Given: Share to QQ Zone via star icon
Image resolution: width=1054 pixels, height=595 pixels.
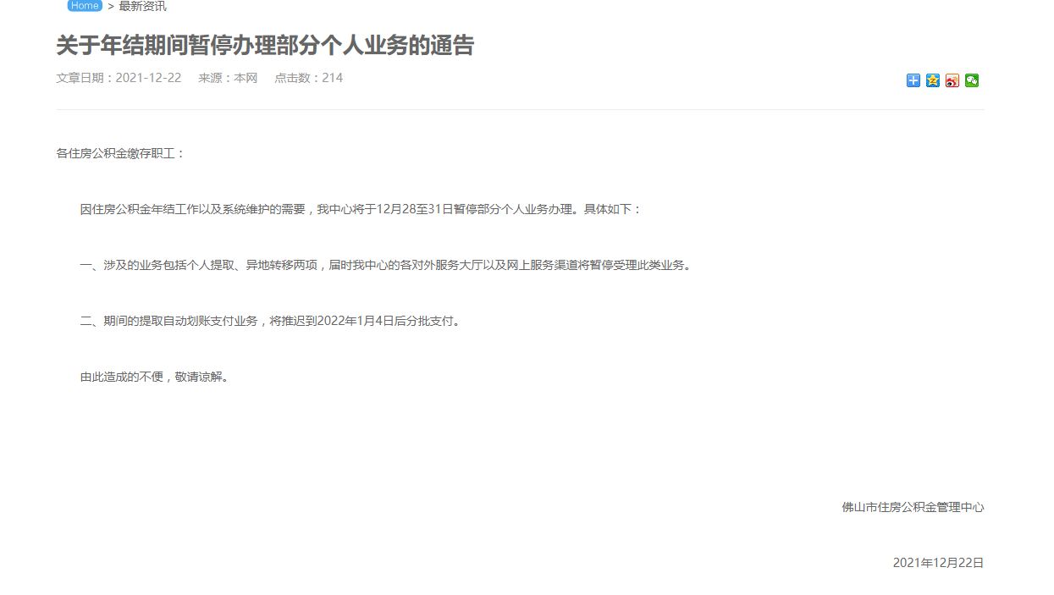Looking at the screenshot, I should pyautogui.click(x=933, y=80).
